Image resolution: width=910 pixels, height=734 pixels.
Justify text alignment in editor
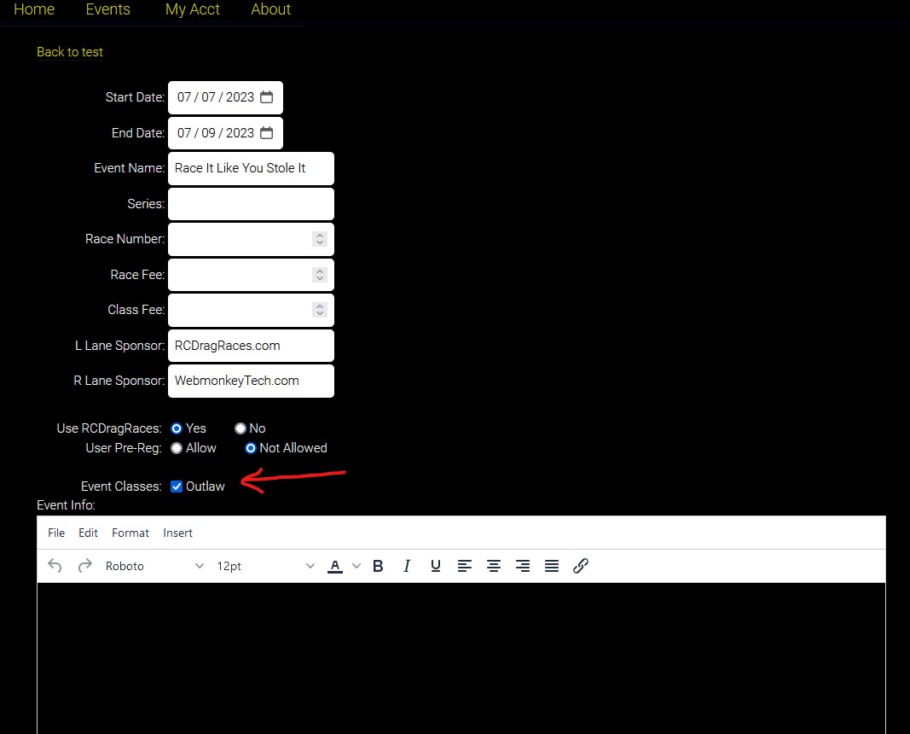pyautogui.click(x=552, y=566)
